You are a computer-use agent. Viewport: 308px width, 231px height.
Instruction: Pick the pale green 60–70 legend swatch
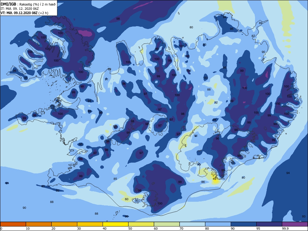pos(167,224)
